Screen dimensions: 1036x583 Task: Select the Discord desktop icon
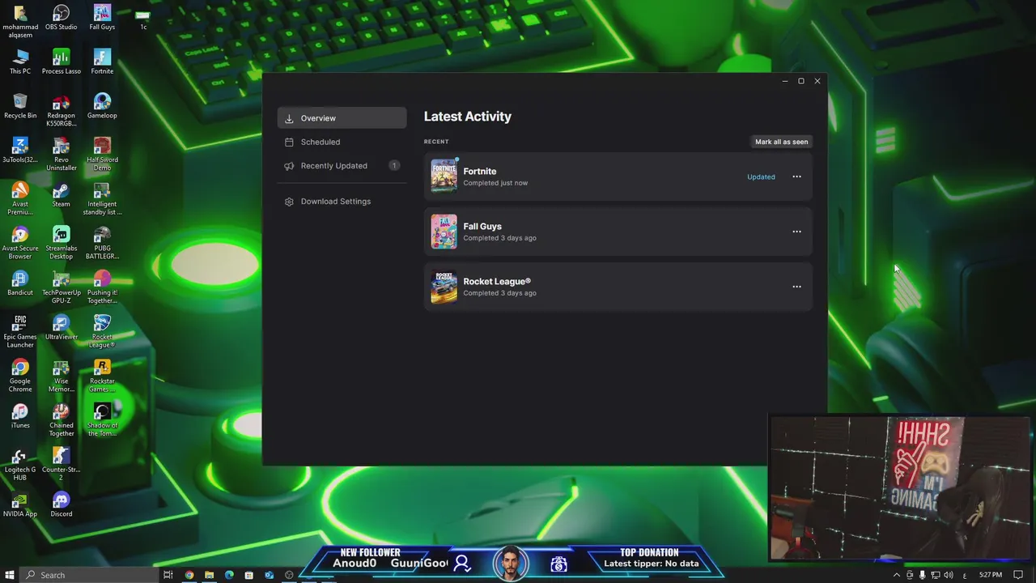pyautogui.click(x=61, y=505)
